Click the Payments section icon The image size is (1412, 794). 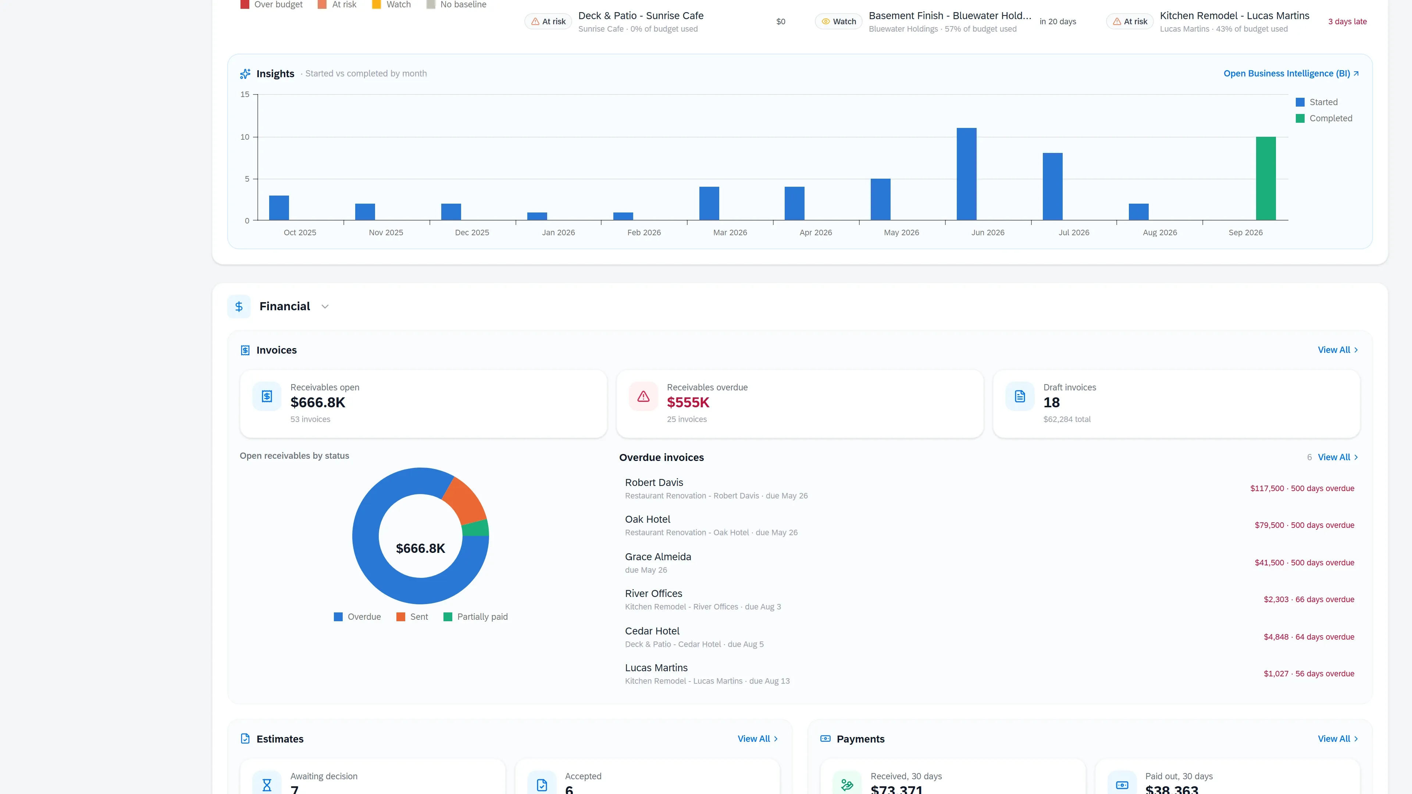(x=826, y=738)
